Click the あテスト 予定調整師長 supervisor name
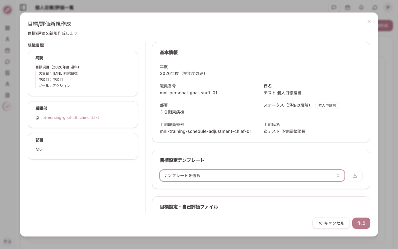Image resolution: width=398 pixels, height=249 pixels. (285, 132)
